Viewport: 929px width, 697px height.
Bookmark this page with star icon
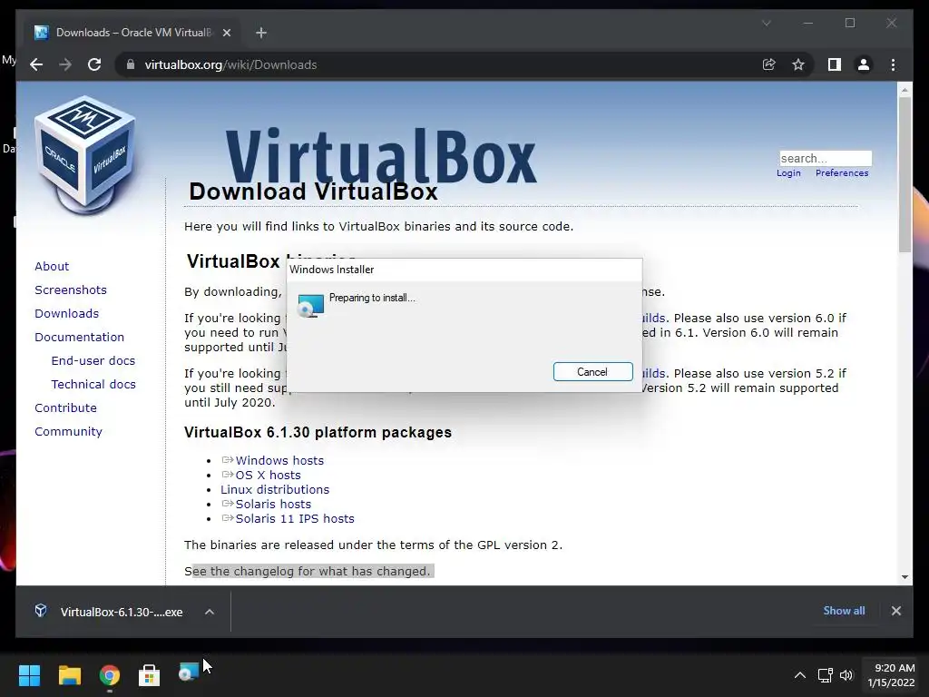point(798,64)
